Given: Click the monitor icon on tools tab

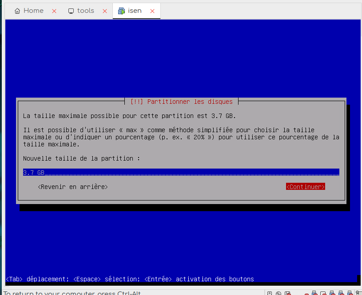Looking at the screenshot, I should point(71,11).
